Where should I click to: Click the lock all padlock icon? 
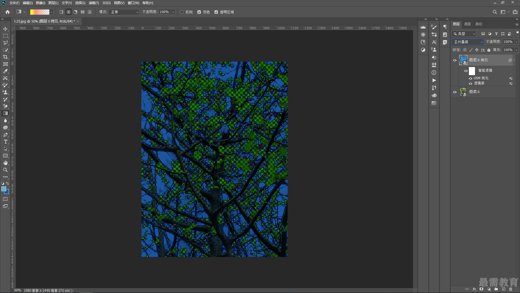489,50
